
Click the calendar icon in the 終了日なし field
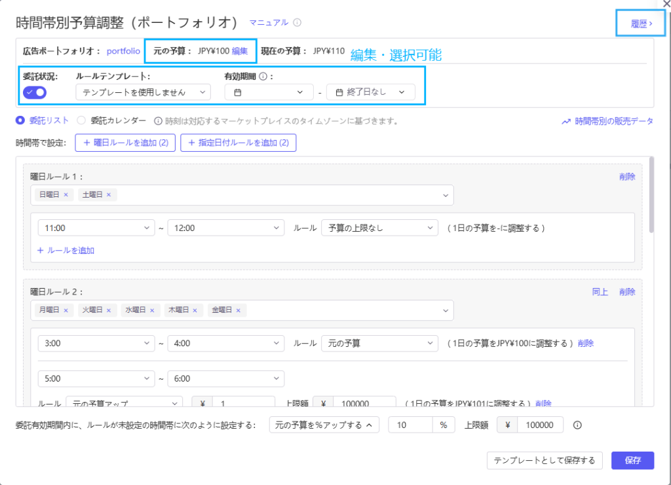click(339, 92)
